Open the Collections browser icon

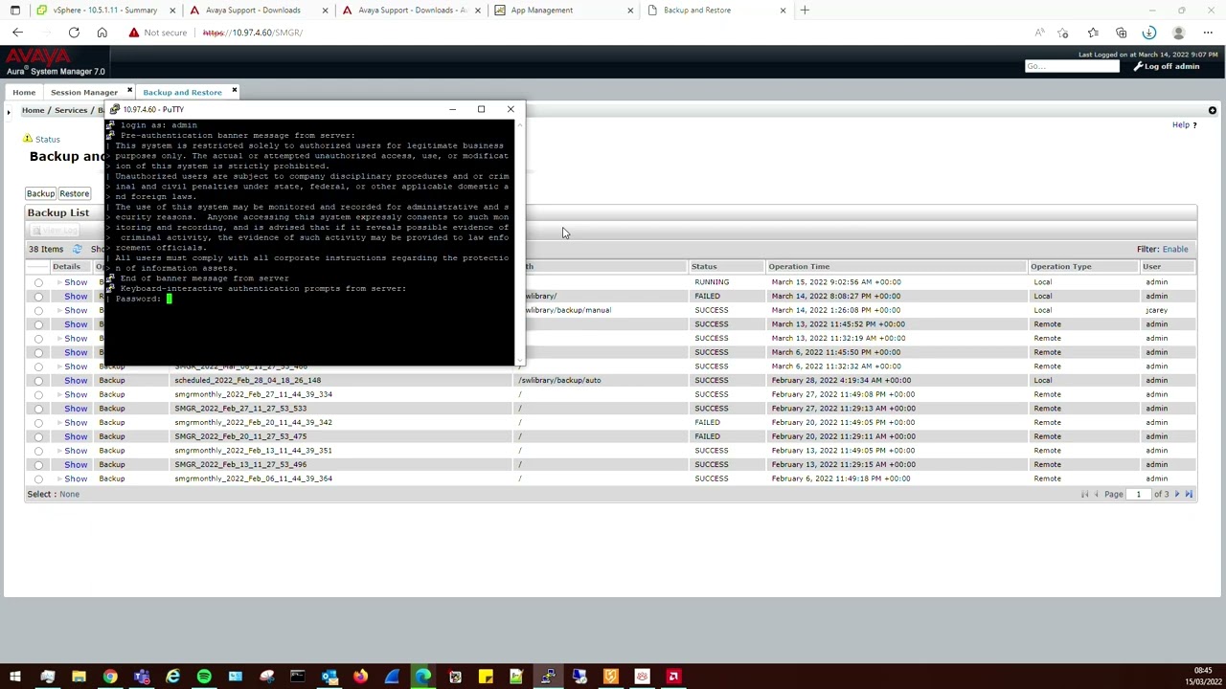pyautogui.click(x=1122, y=33)
